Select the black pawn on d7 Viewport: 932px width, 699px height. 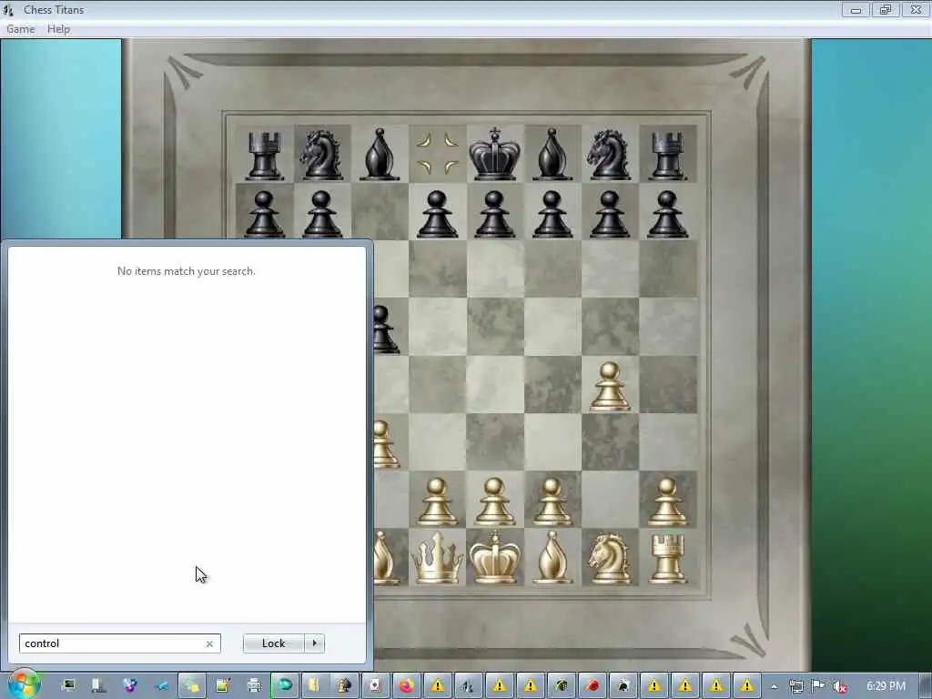pyautogui.click(x=437, y=214)
